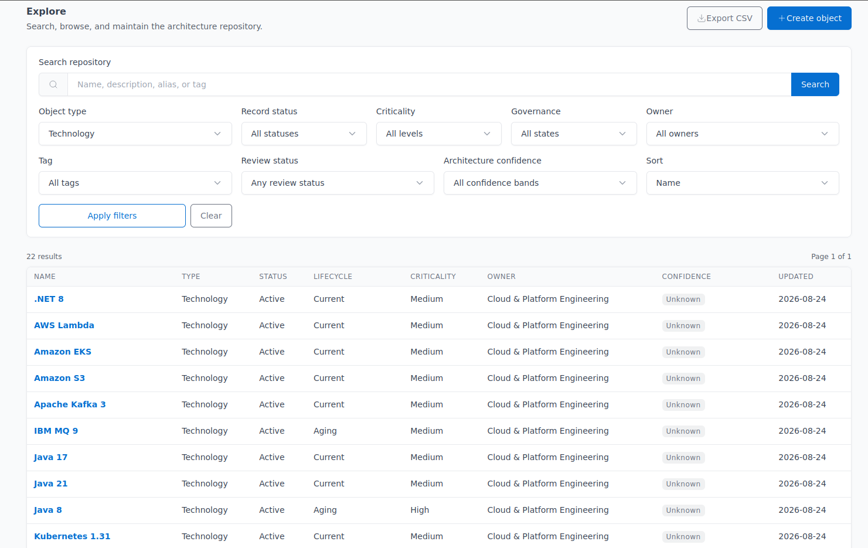
Task: Click the Unknown confidence badge for .NET 8
Action: click(x=683, y=299)
